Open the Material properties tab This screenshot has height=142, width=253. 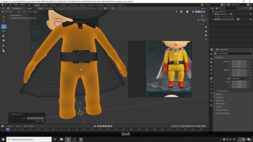pos(211,101)
